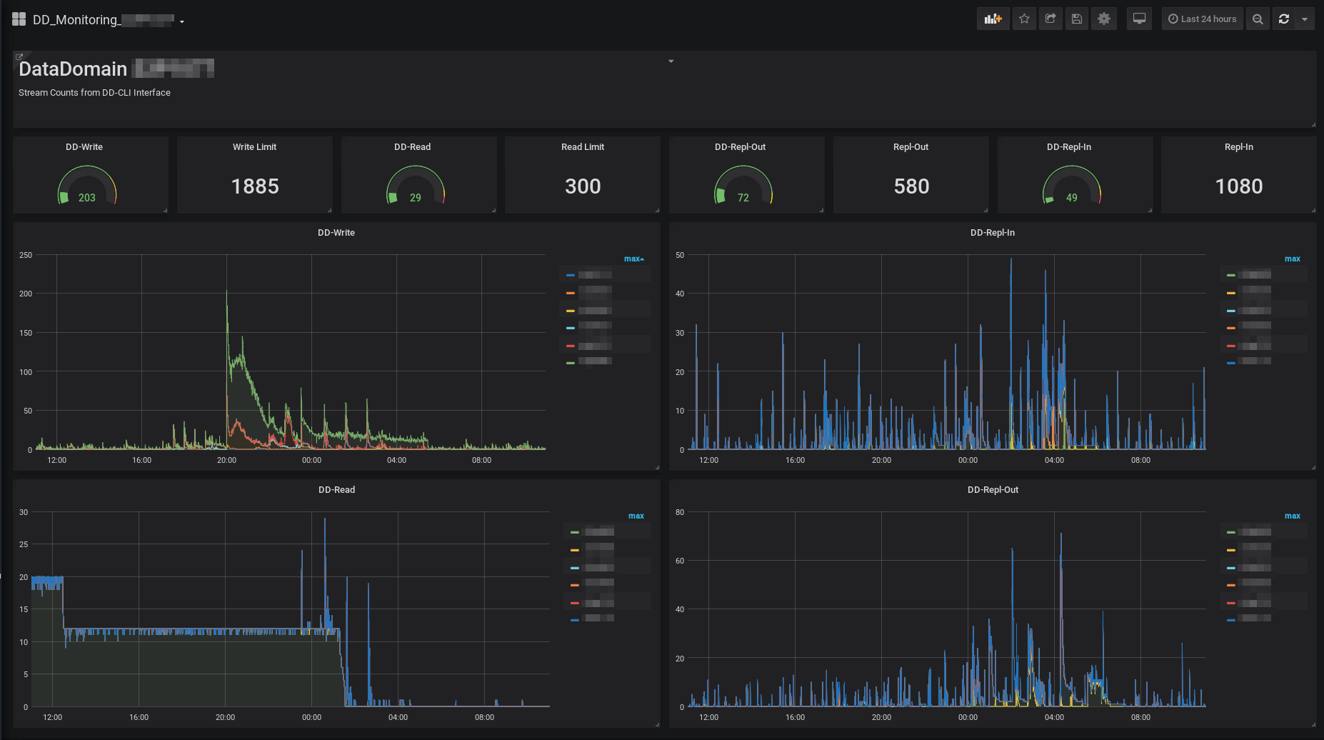Screen dimensions: 1324x740
Task: Click the external link icon on DataDomain panel
Action: pos(19,56)
